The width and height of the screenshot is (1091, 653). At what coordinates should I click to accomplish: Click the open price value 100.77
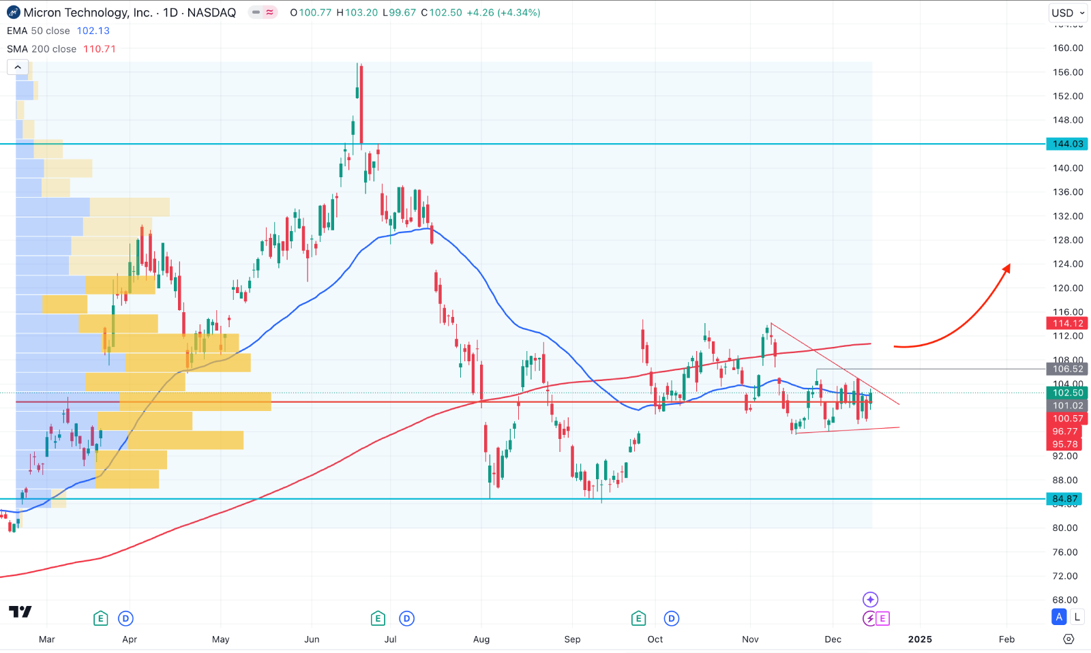pos(315,12)
